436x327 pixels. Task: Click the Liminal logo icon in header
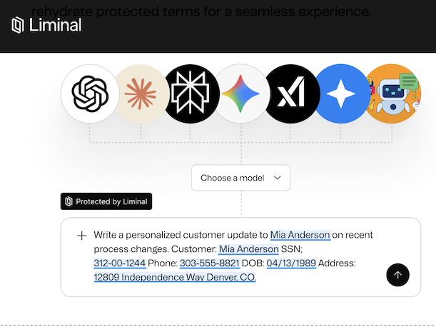click(x=18, y=26)
